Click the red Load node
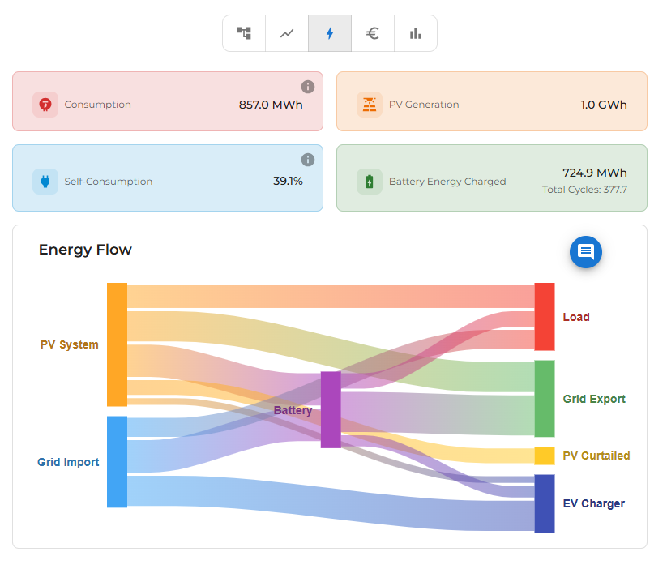Image resolution: width=667 pixels, height=569 pixels. click(x=545, y=317)
